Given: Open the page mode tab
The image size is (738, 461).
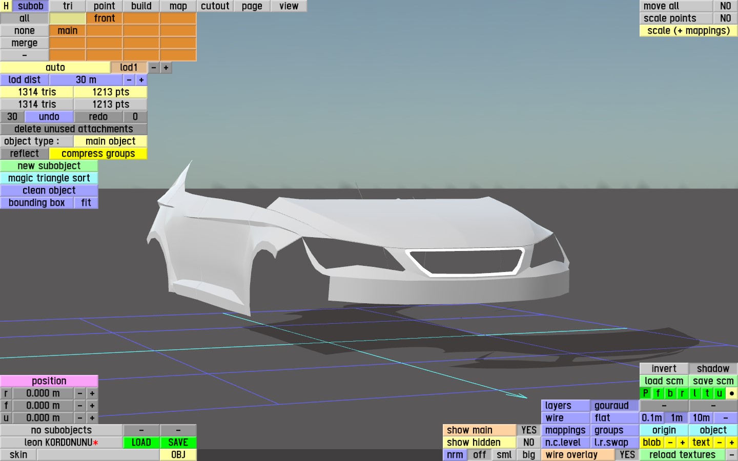Looking at the screenshot, I should tap(252, 6).
